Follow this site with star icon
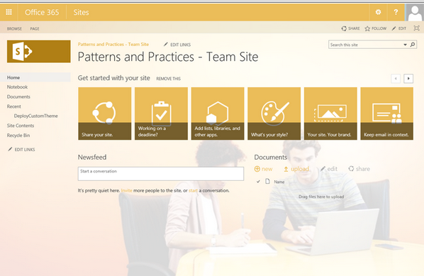Screen dimensions: 424x276 (x=375, y=28)
